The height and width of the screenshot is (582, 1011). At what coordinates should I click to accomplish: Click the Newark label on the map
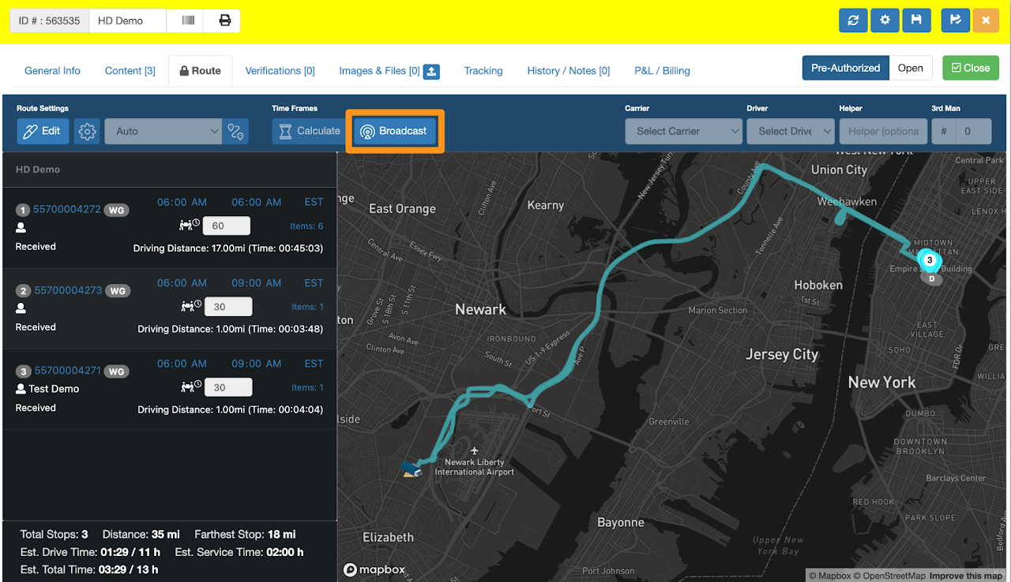coord(480,310)
